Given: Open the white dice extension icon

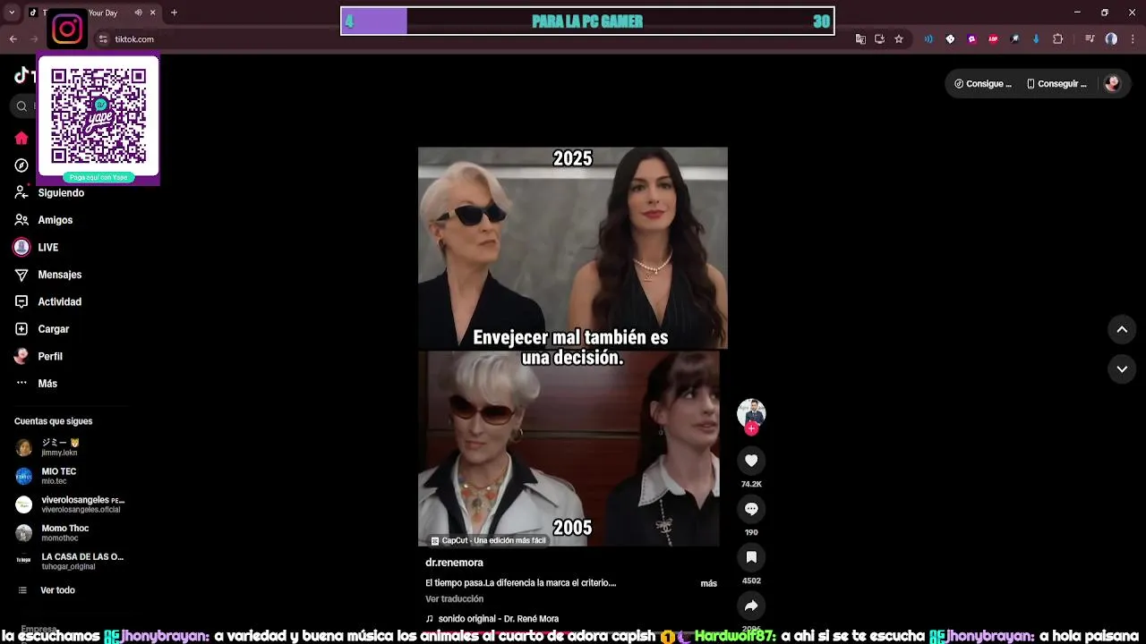Looking at the screenshot, I should 950,38.
